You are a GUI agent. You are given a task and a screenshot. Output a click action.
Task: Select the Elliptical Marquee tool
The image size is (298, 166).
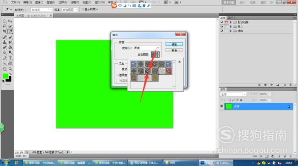5,21
